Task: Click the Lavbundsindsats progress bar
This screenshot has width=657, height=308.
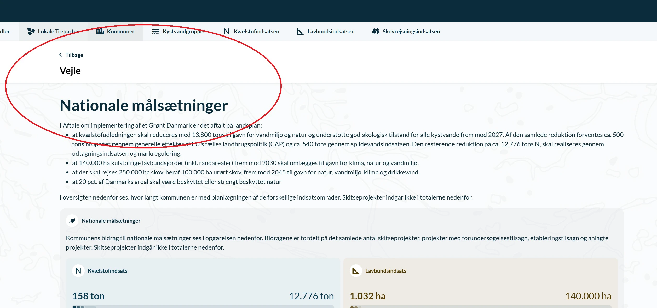Action: (480, 306)
